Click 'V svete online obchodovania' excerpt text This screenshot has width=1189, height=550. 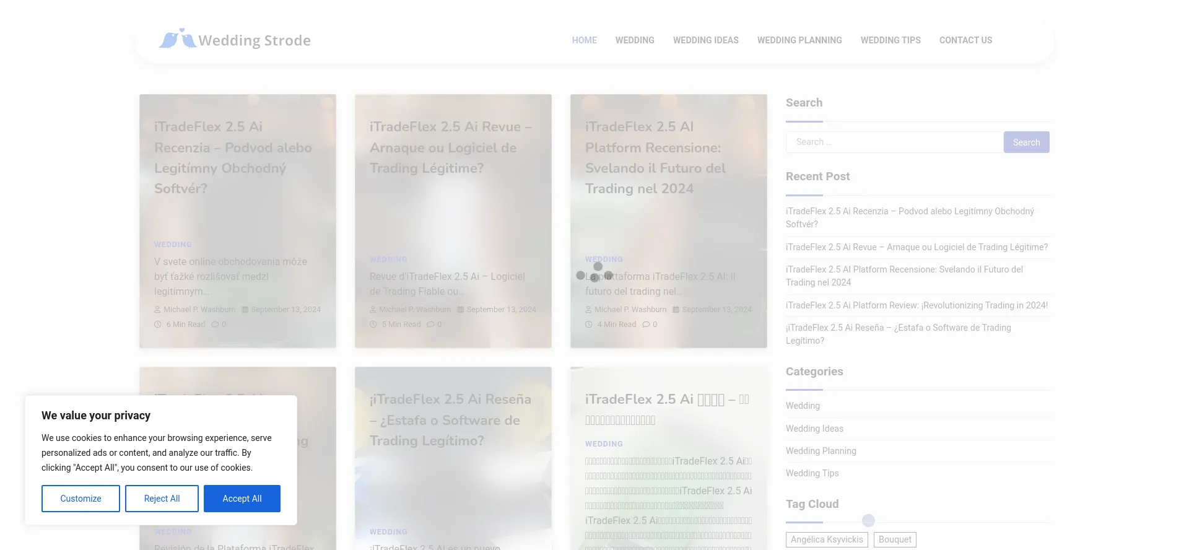coord(230,276)
